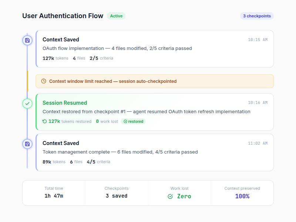The width and height of the screenshot is (296, 222).
Task: Expand the first Context Saved checkpoint card
Action: coord(154,48)
